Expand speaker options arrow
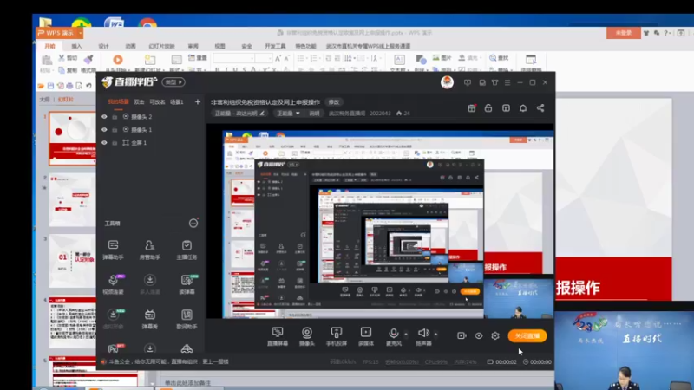Screen dimensions: 694x390 tap(436, 334)
